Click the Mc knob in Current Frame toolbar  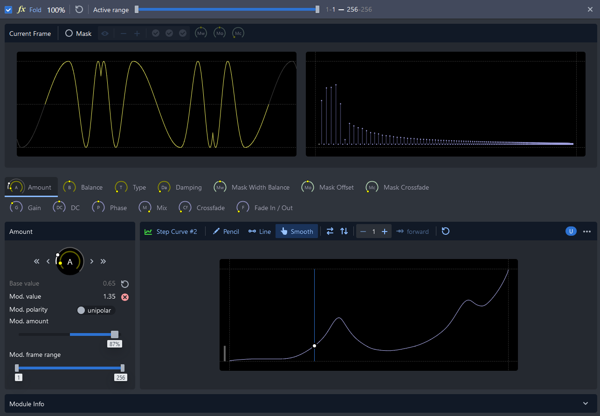point(238,33)
